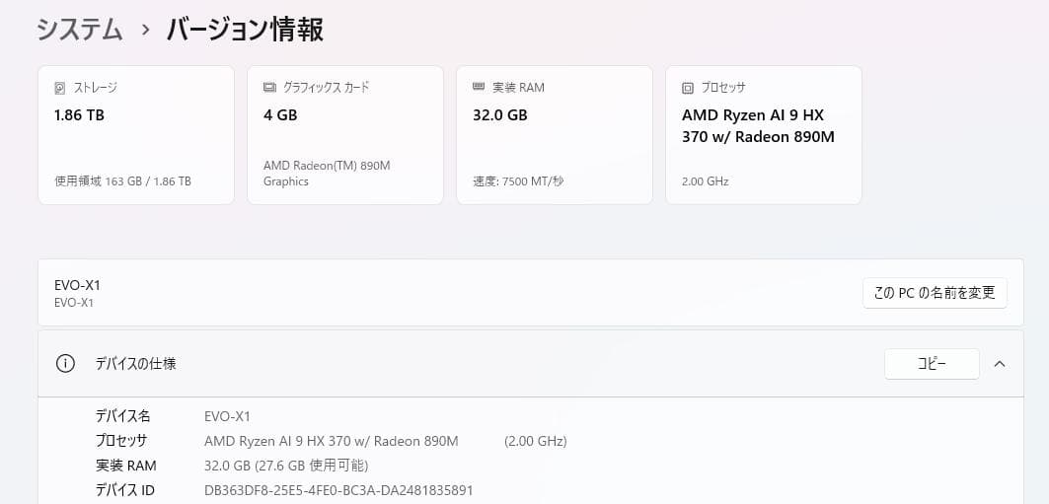The width and height of the screenshot is (1049, 504).
Task: Click the graphics card icon
Action: pyautogui.click(x=269, y=87)
